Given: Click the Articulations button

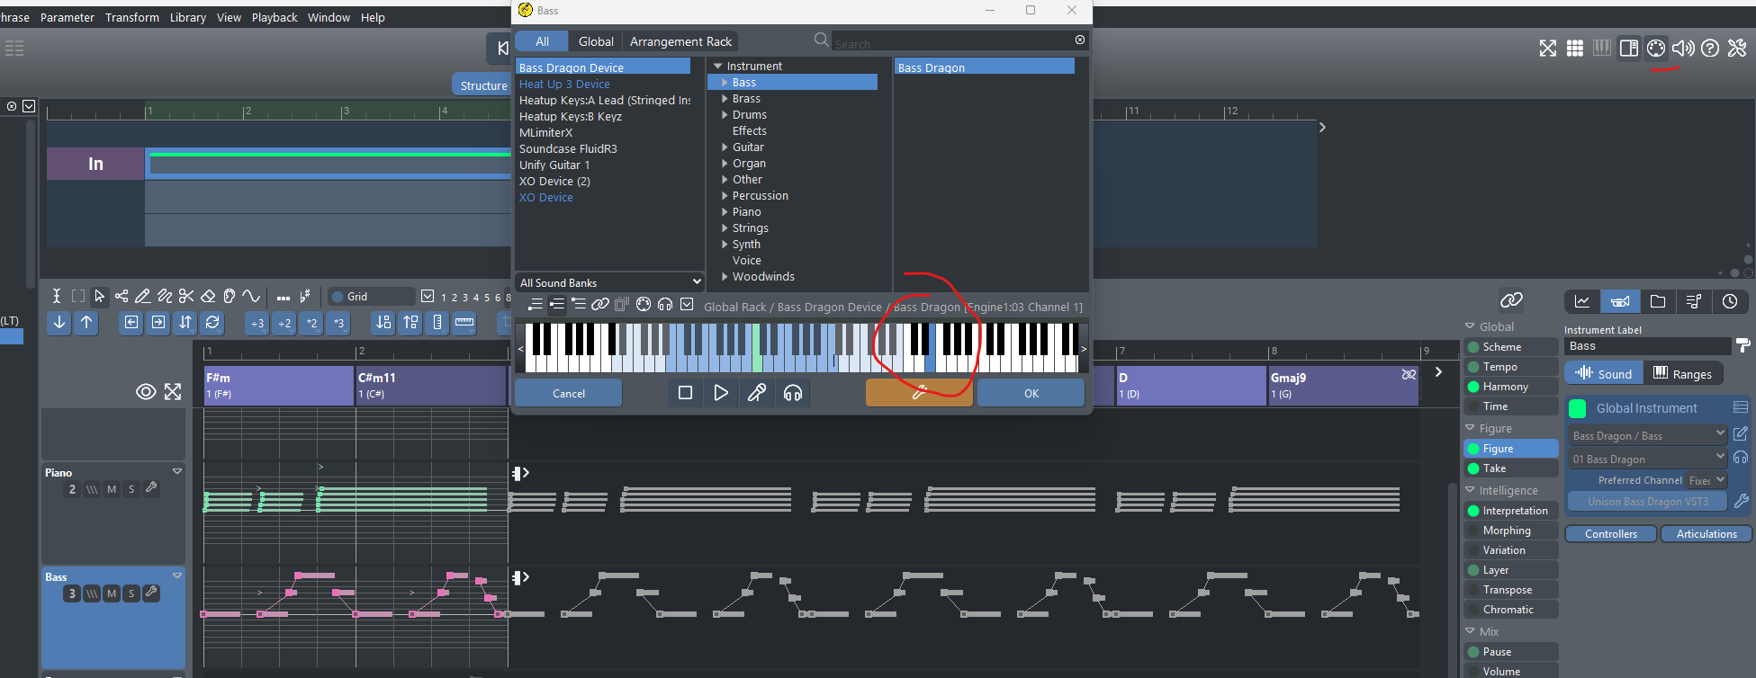Looking at the screenshot, I should click(1706, 534).
